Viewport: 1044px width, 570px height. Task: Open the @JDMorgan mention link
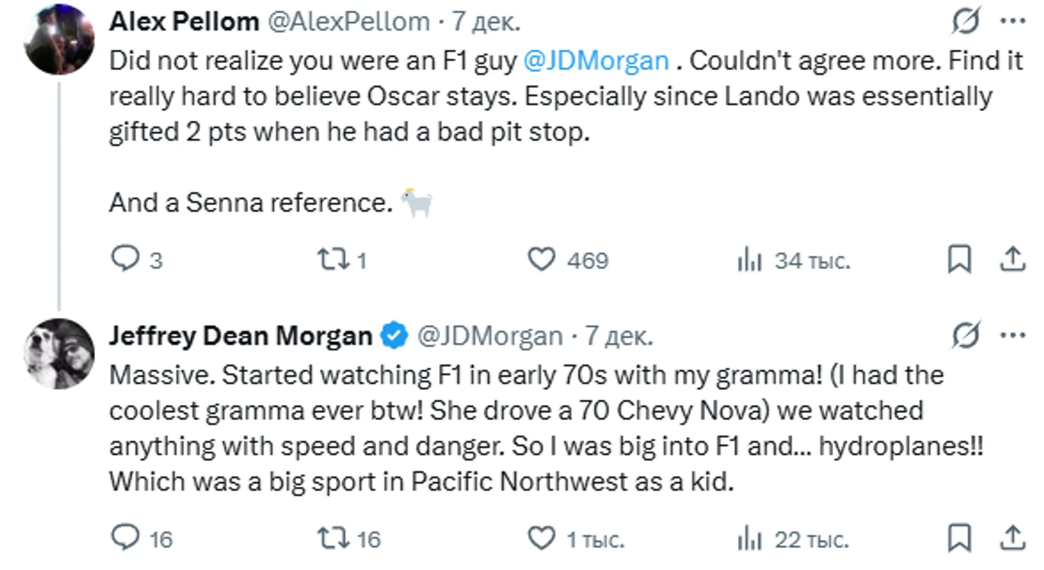click(x=596, y=61)
